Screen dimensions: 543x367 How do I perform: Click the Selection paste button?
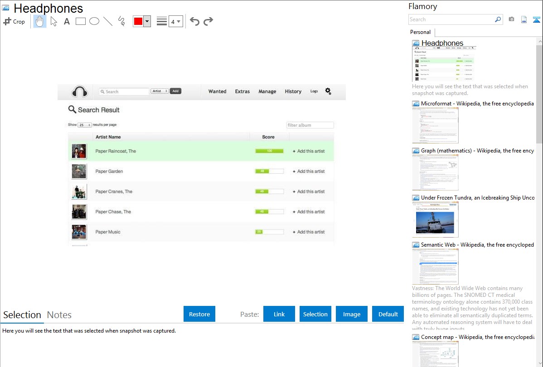click(315, 314)
